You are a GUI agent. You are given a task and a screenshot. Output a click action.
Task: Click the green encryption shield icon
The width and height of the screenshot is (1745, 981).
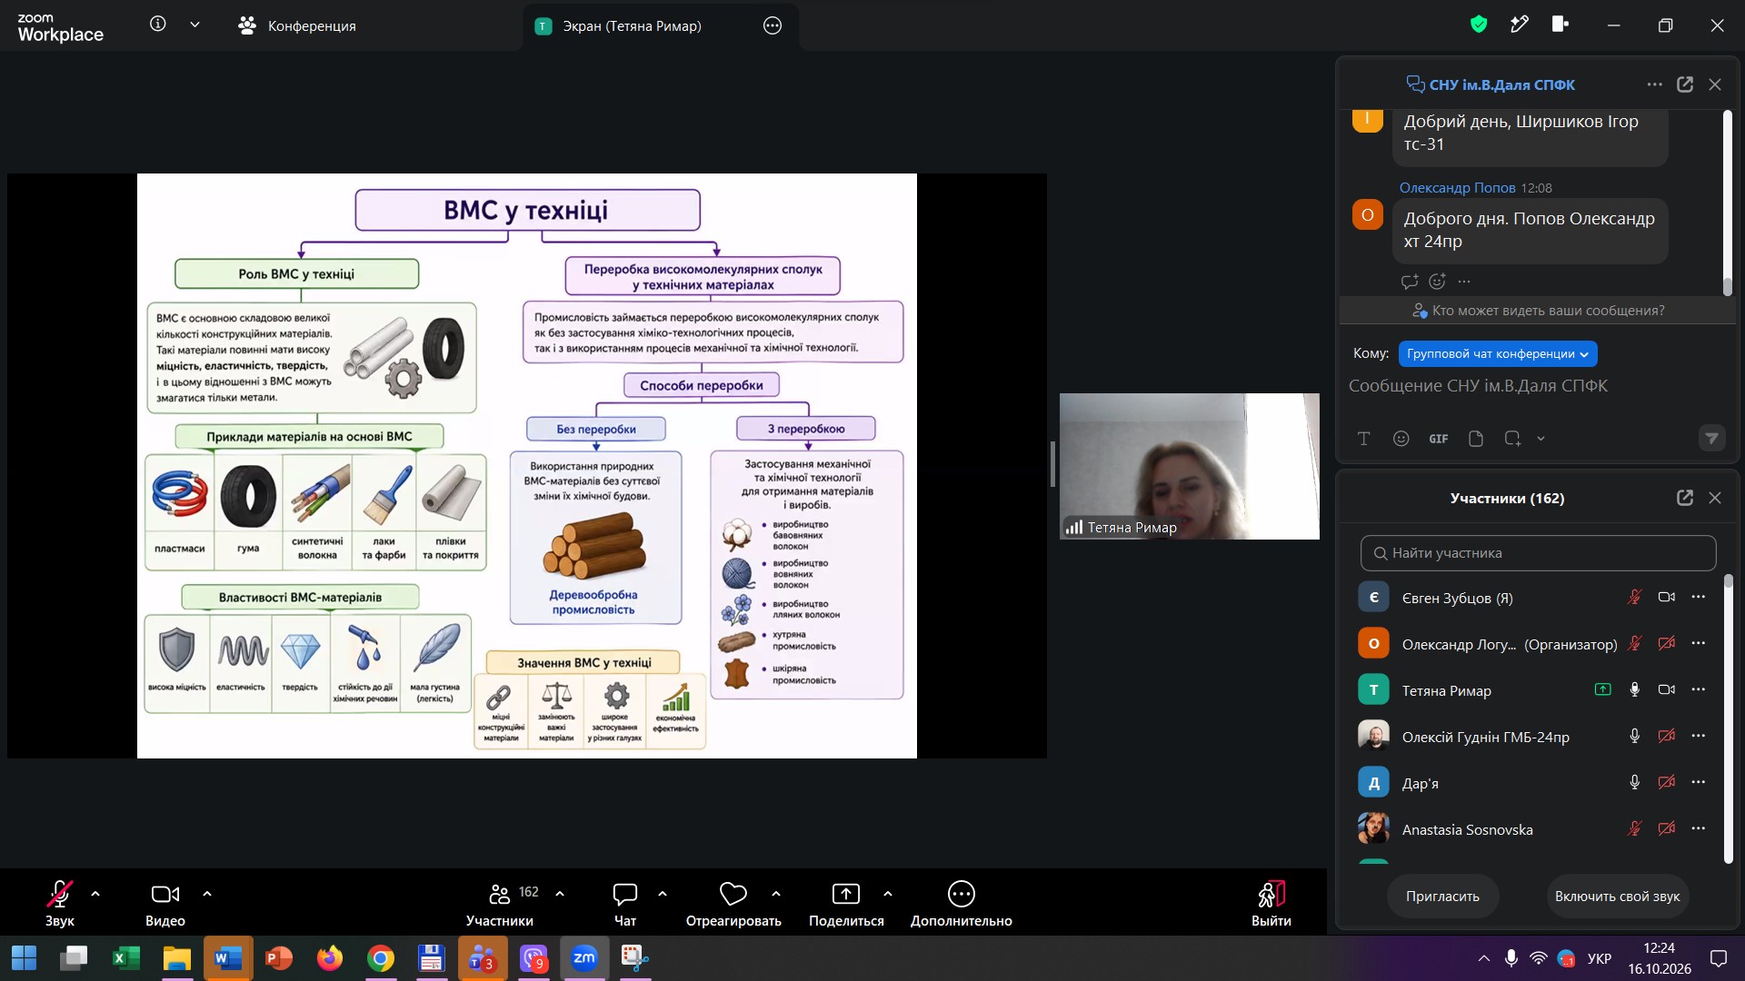(x=1479, y=25)
